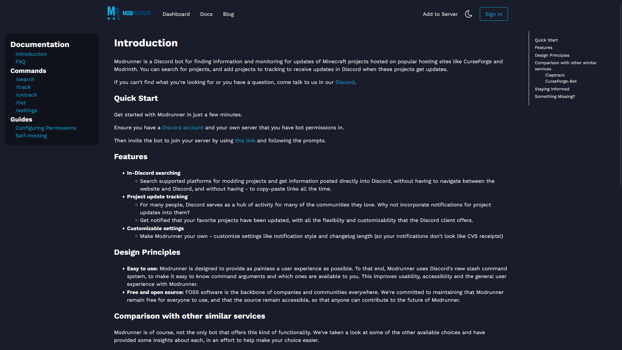Click the Modrunner logo icon

click(x=114, y=13)
